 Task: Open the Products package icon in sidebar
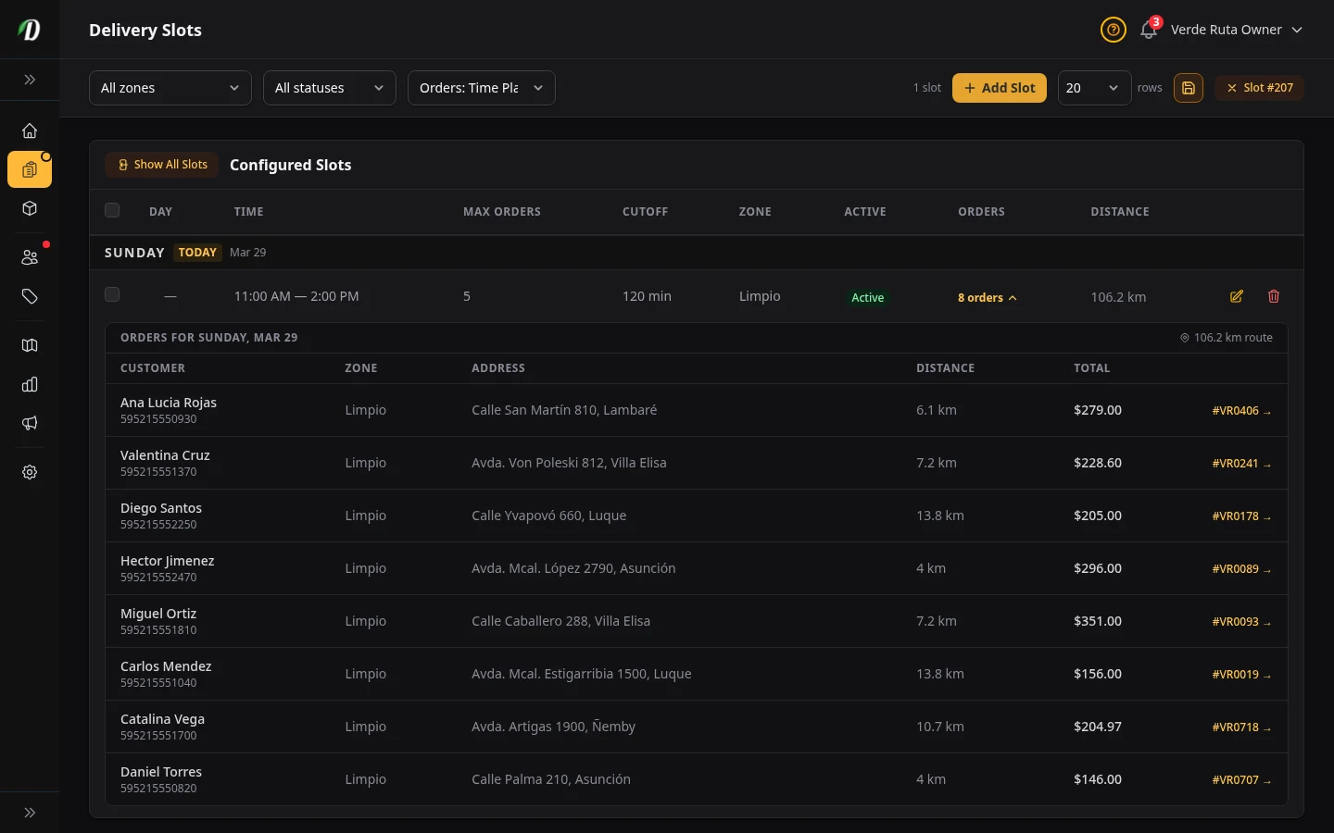click(x=30, y=208)
